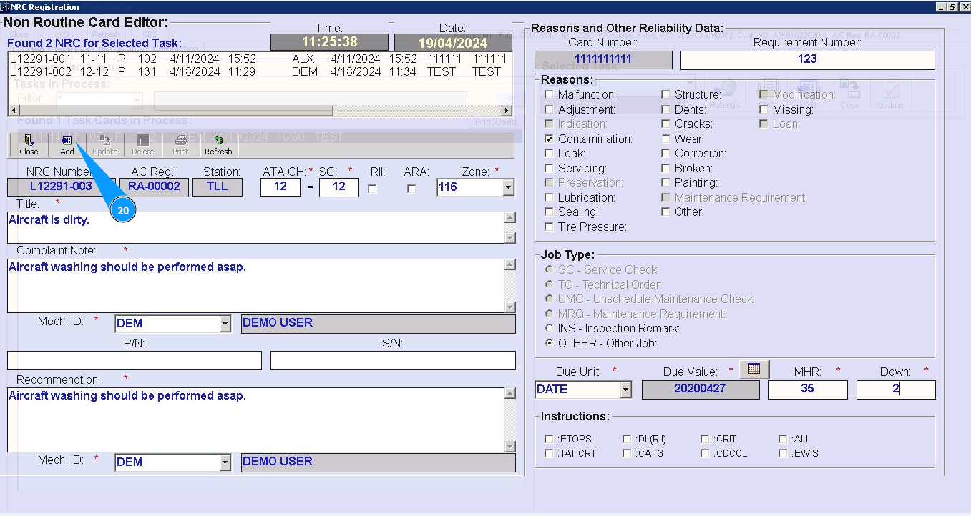Image resolution: width=971 pixels, height=516 pixels.
Task: Open the Zone dropdown
Action: (x=508, y=187)
